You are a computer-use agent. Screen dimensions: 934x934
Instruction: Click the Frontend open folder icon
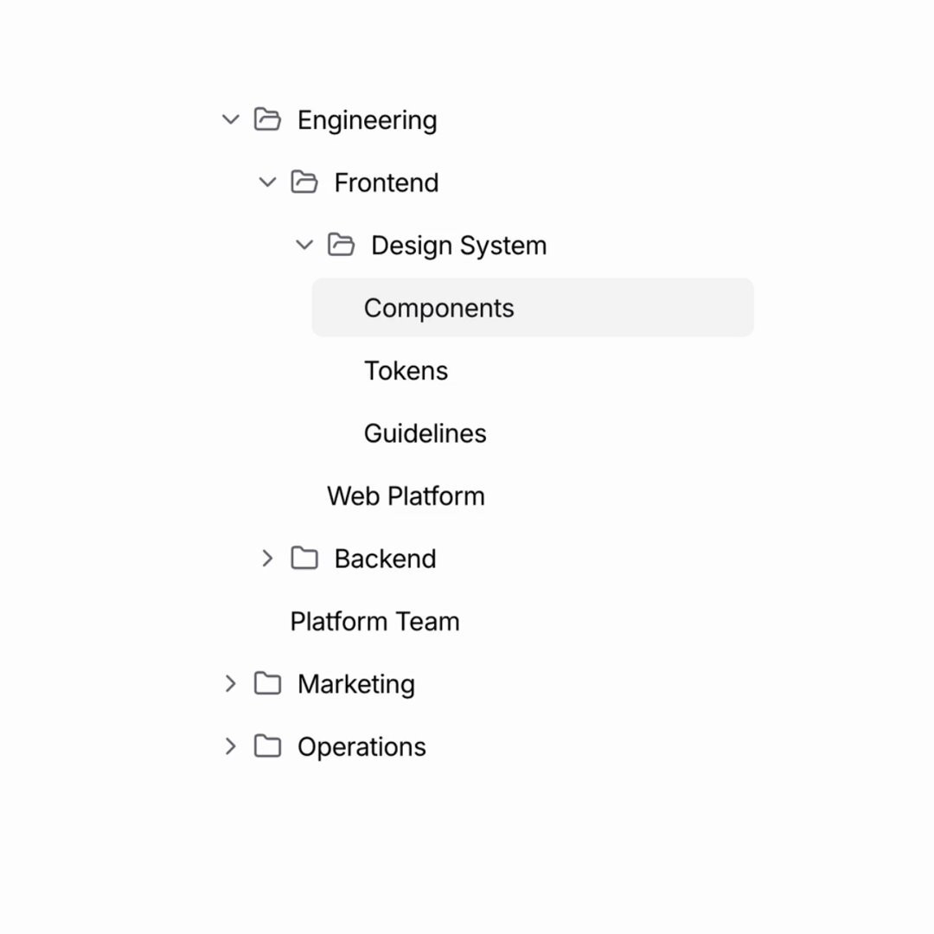(x=304, y=182)
